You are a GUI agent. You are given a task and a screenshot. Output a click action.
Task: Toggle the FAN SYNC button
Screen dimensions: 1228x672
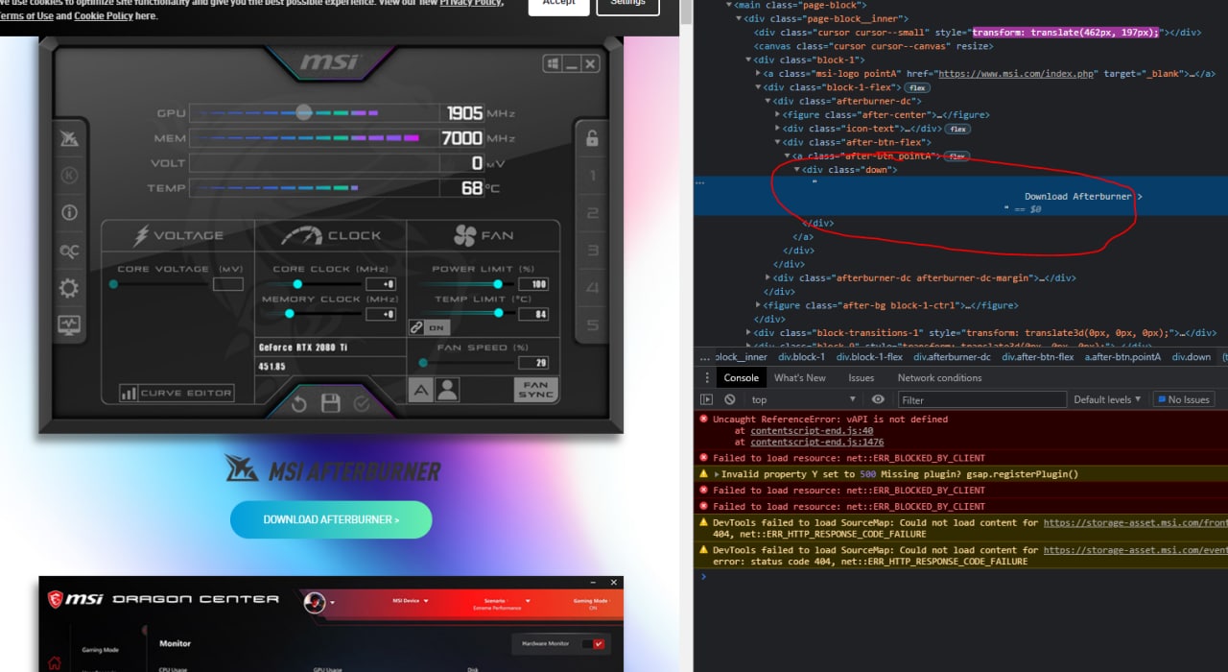535,389
